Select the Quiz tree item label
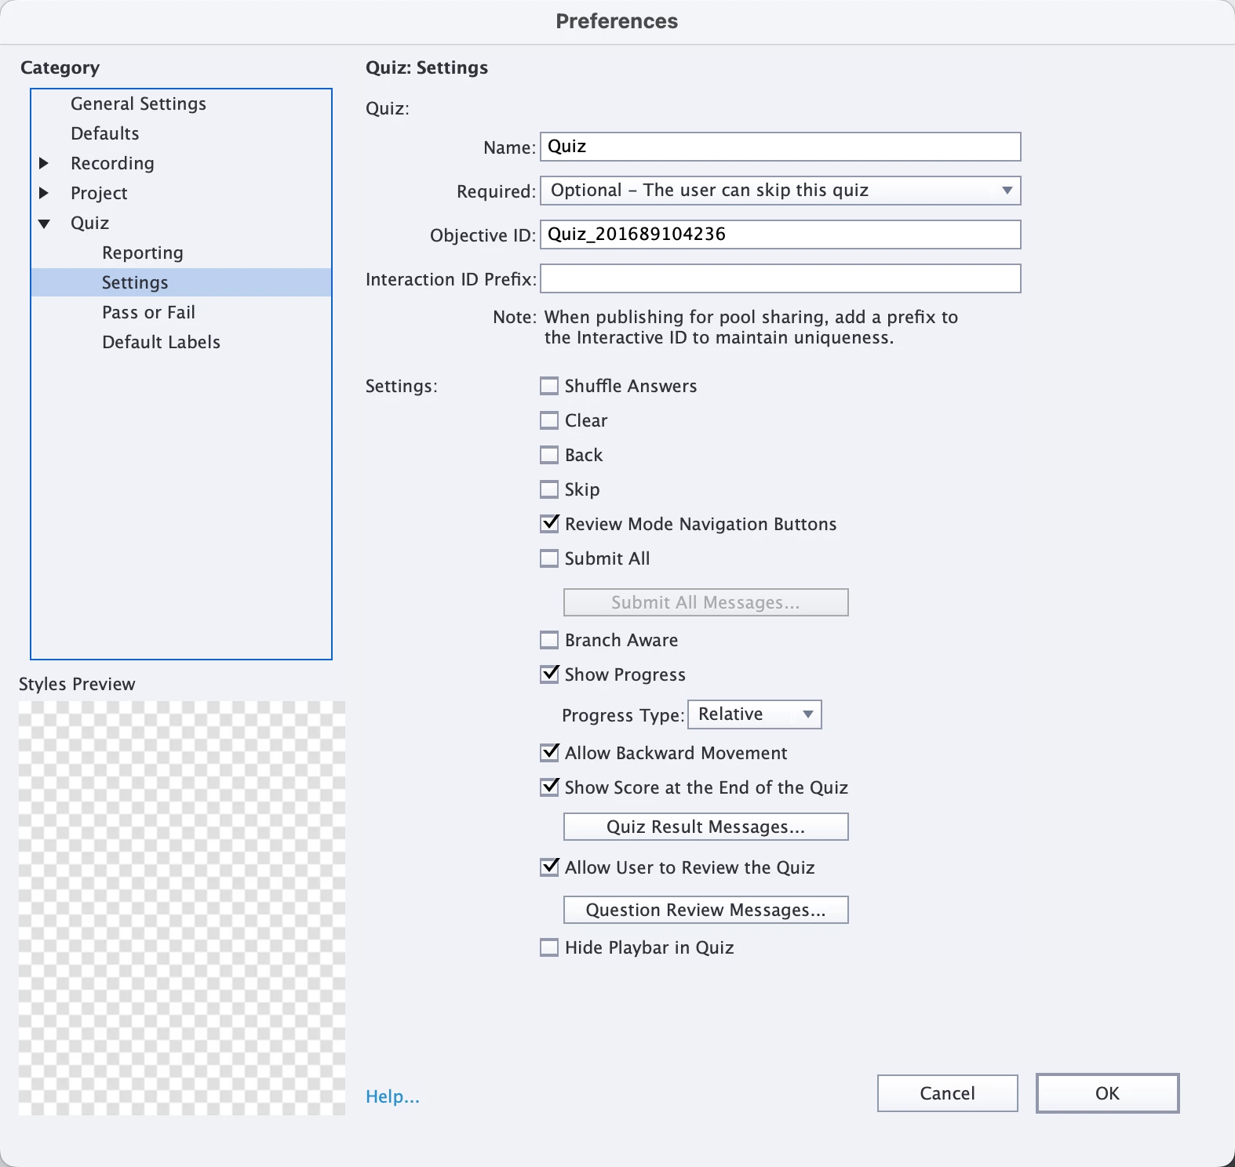Viewport: 1235px width, 1167px height. pyautogui.click(x=89, y=223)
